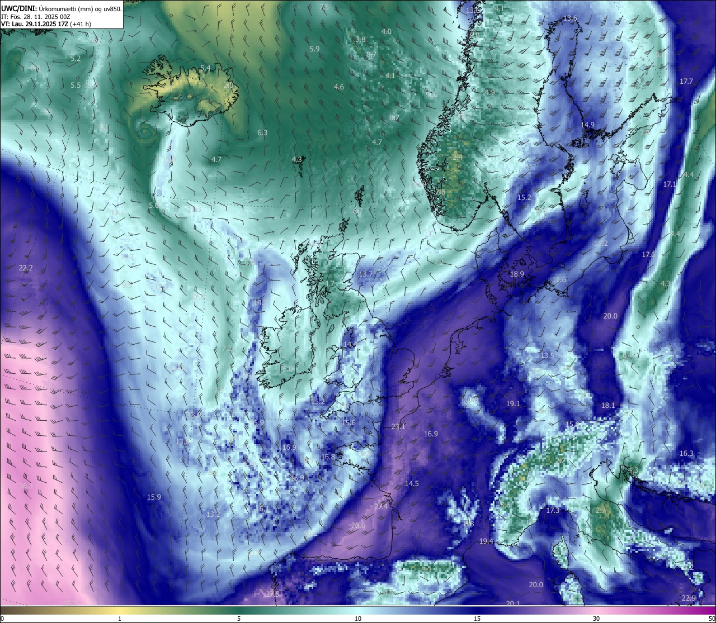This screenshot has height=623, width=716.
Task: Click the 26.6 value in the Bay of Biscay
Action: [358, 526]
